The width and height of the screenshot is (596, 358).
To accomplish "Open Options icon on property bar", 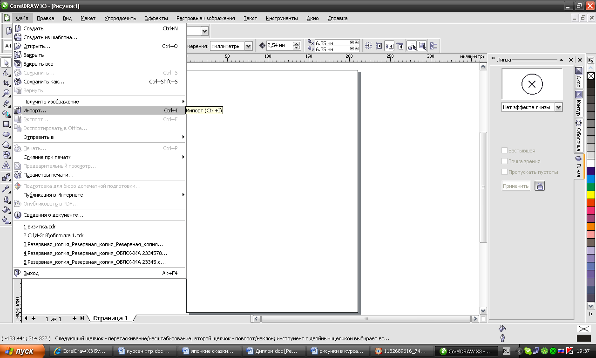I will pos(434,46).
